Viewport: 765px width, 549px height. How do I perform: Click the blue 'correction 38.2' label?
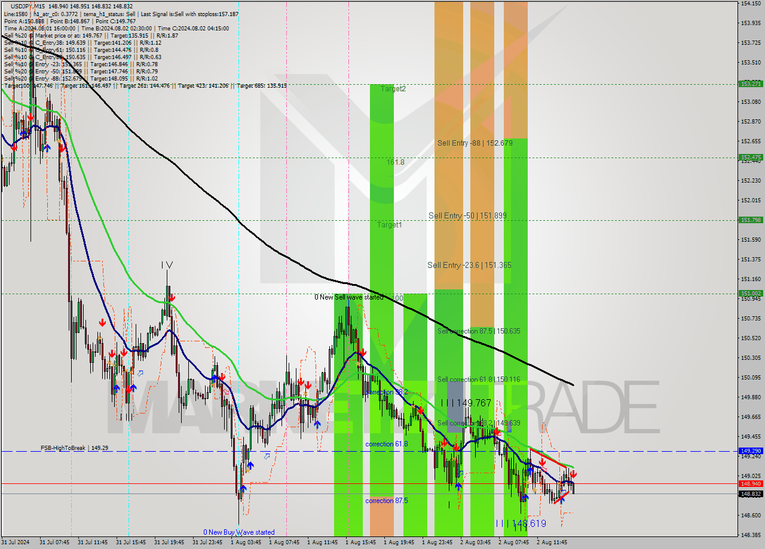(387, 392)
